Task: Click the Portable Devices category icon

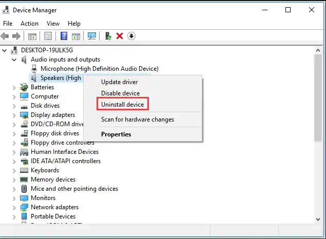Action: pyautogui.click(x=24, y=216)
